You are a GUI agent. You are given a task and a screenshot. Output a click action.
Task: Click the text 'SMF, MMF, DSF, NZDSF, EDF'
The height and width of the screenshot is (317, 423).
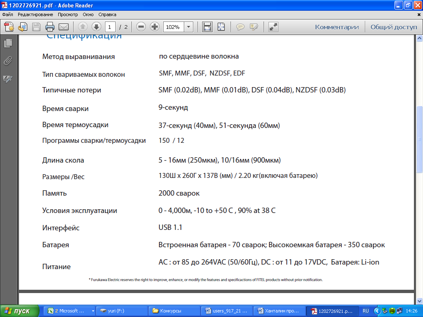tap(202, 73)
